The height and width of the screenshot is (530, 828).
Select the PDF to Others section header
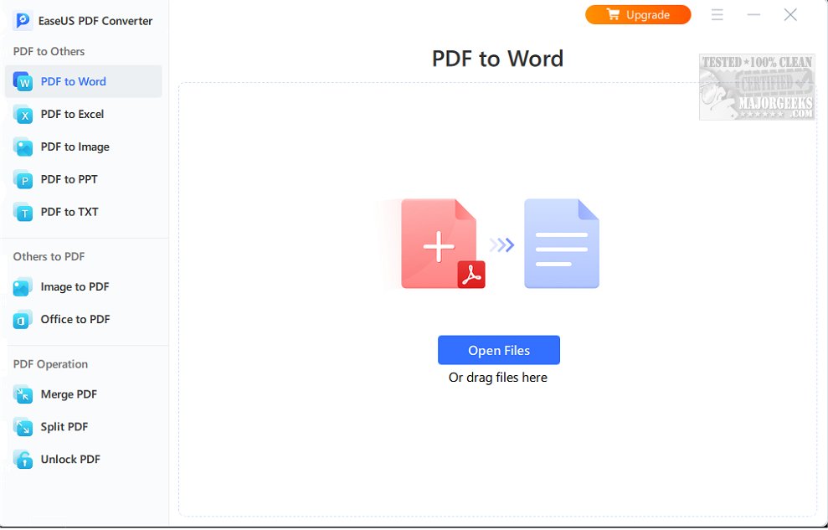click(x=48, y=51)
